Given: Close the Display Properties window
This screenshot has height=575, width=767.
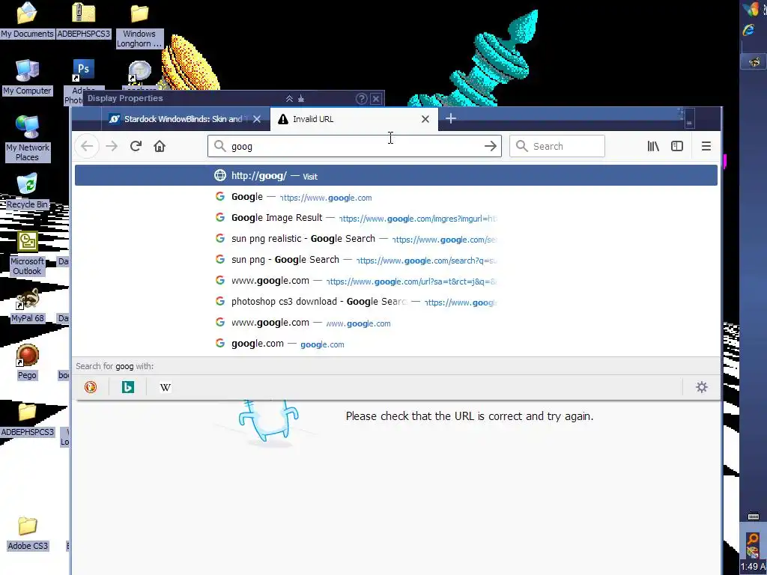Looking at the screenshot, I should [376, 99].
